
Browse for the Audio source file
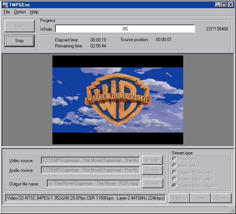152,170
